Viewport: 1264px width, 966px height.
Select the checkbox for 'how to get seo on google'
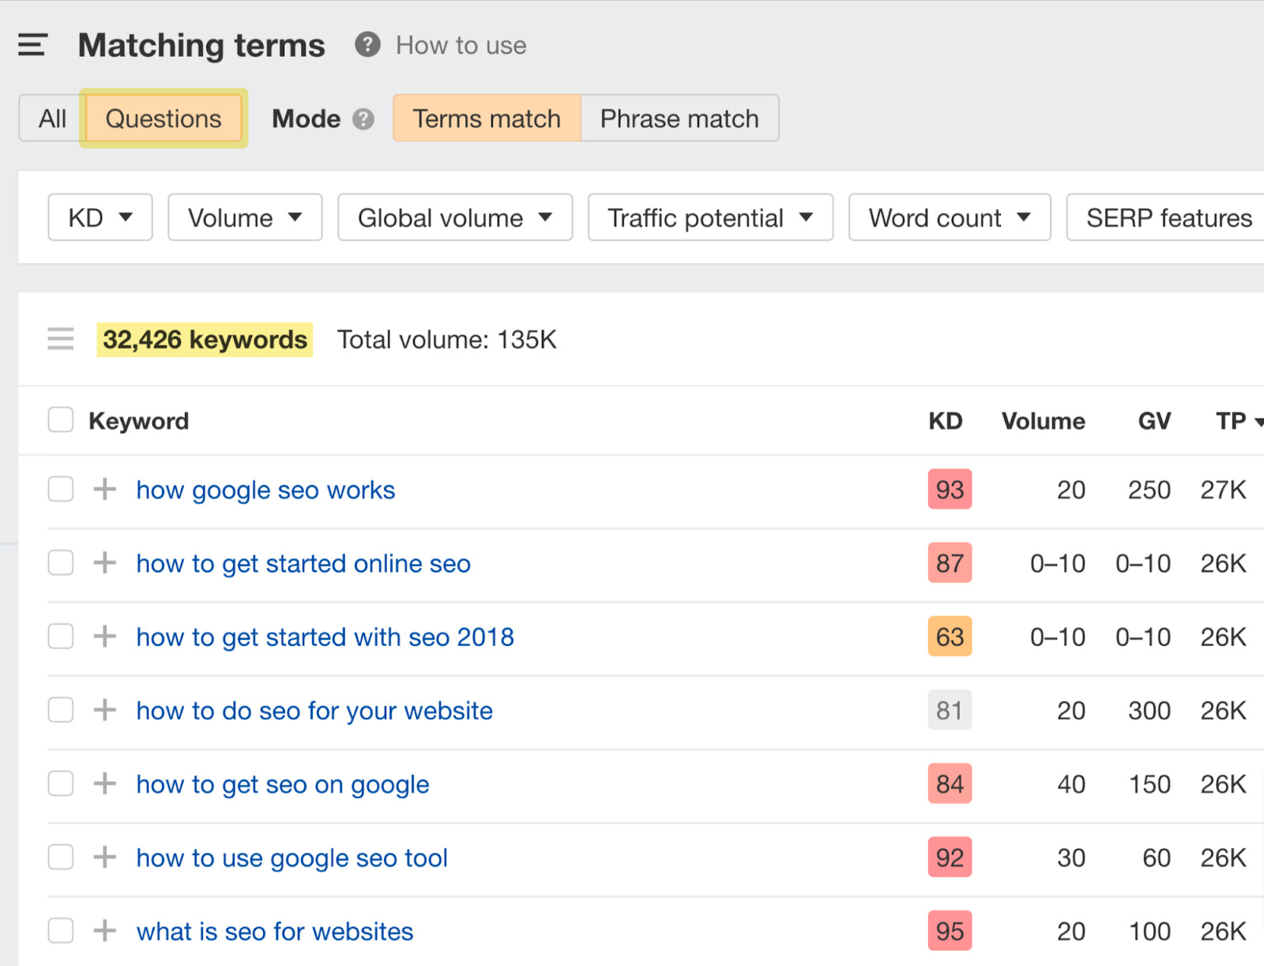tap(60, 784)
